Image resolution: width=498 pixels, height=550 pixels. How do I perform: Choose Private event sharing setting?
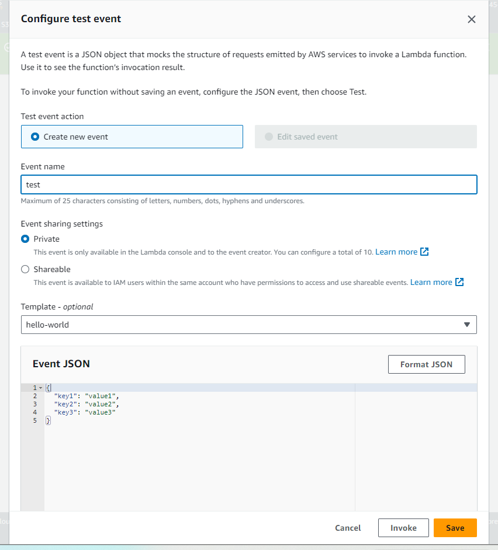coord(25,239)
